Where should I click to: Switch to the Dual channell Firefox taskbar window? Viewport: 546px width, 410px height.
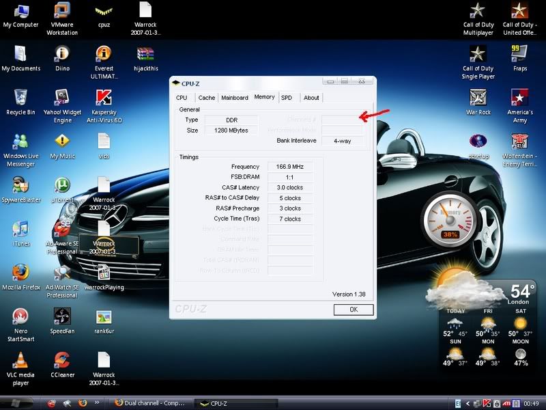150,403
